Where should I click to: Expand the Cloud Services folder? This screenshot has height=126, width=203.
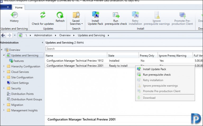[x=4, y=72]
